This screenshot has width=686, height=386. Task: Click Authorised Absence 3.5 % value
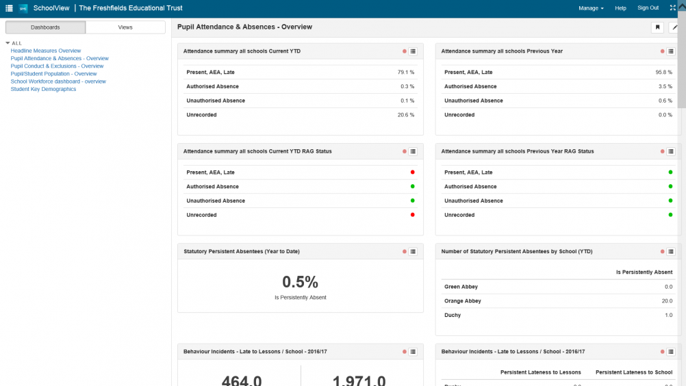click(665, 86)
